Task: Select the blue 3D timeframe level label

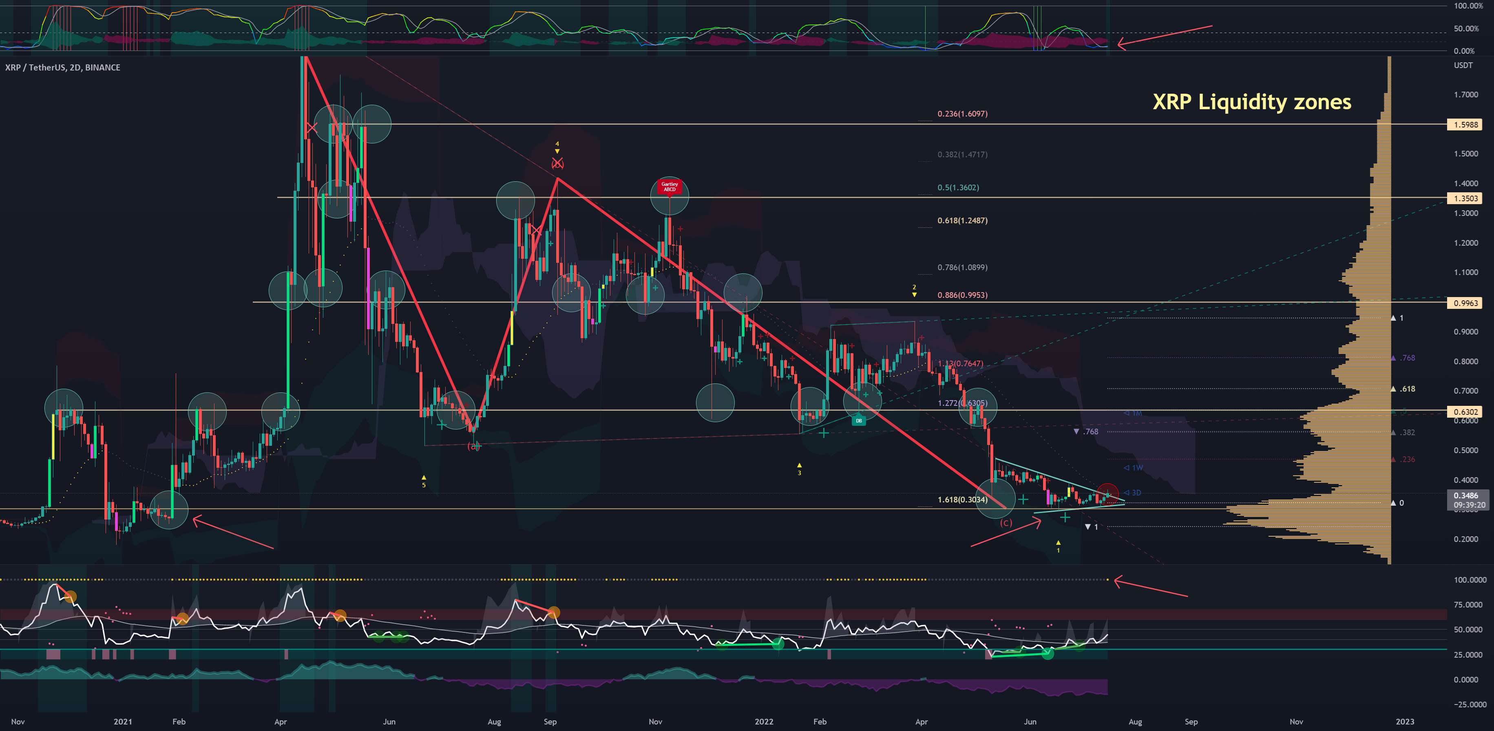Action: pyautogui.click(x=1133, y=493)
